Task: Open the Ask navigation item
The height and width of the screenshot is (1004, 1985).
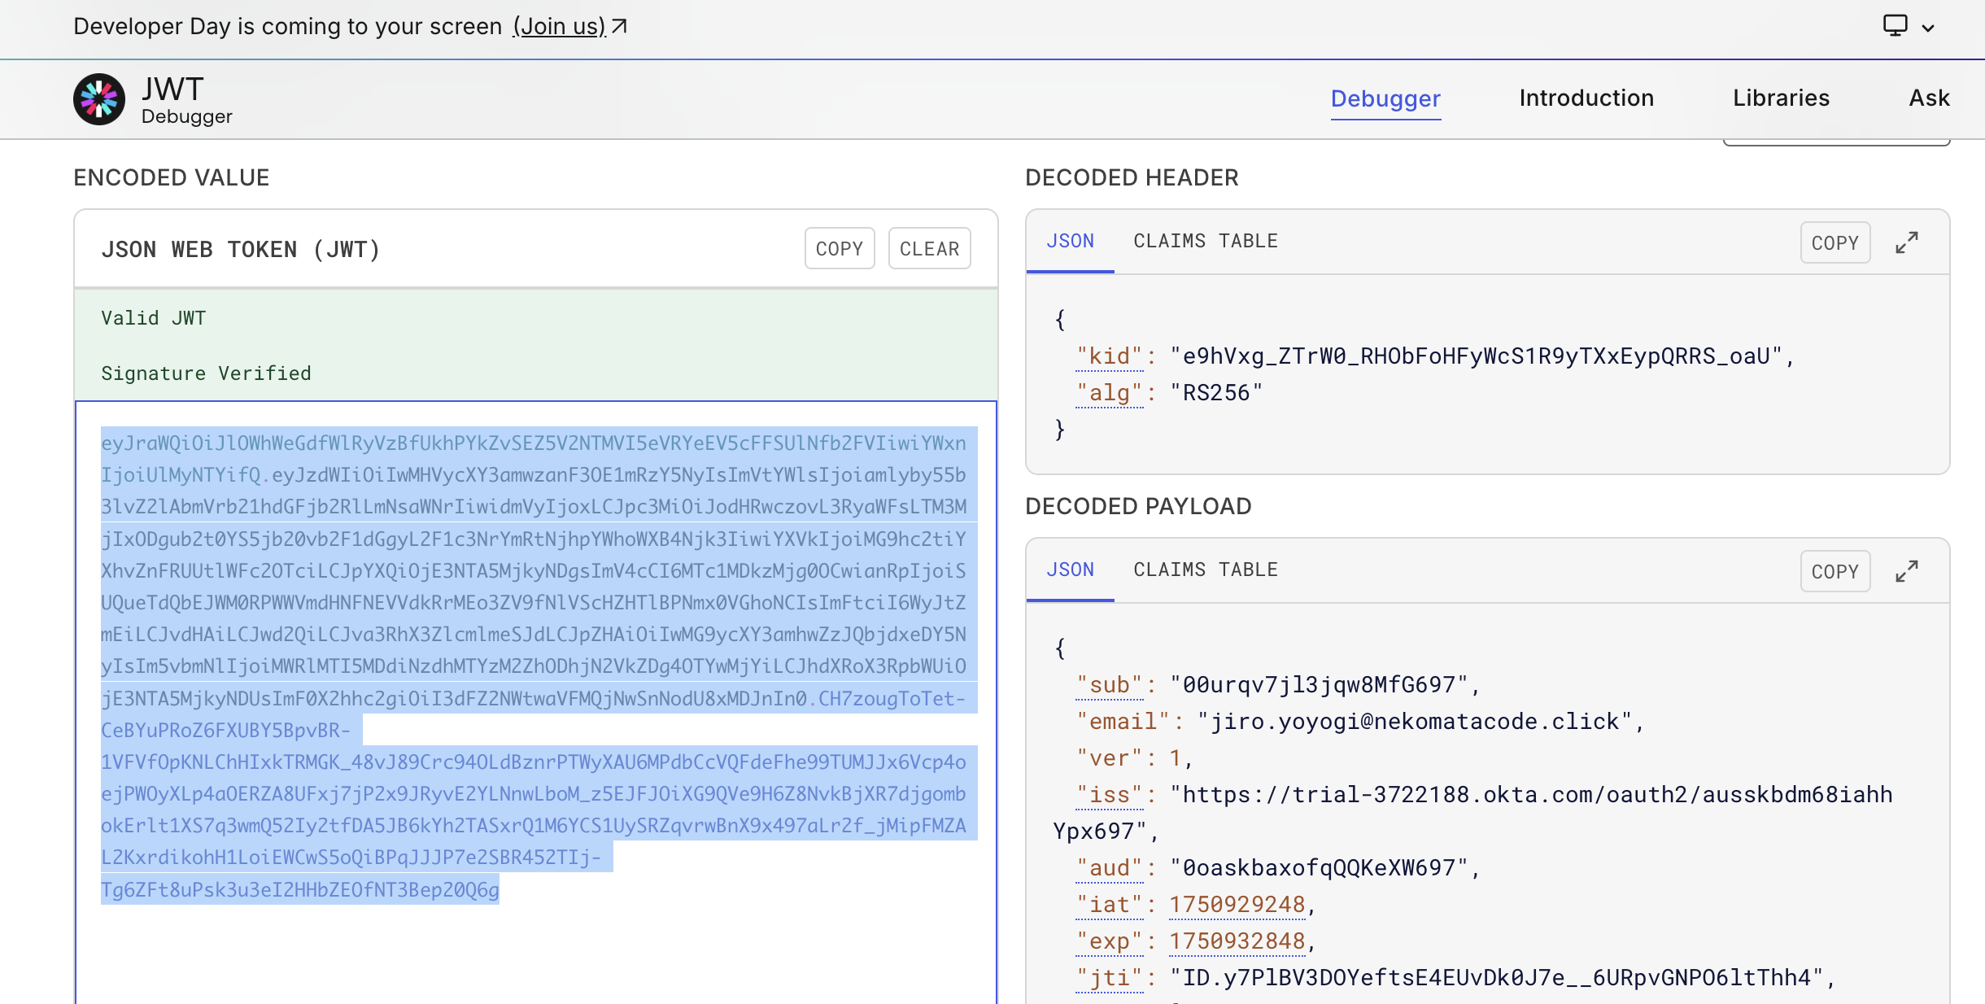Action: coord(1929,98)
